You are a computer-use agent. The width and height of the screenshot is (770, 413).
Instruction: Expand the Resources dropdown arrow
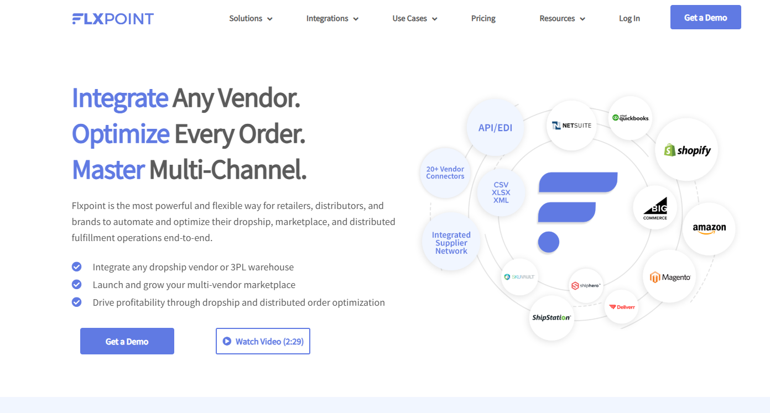coord(582,19)
